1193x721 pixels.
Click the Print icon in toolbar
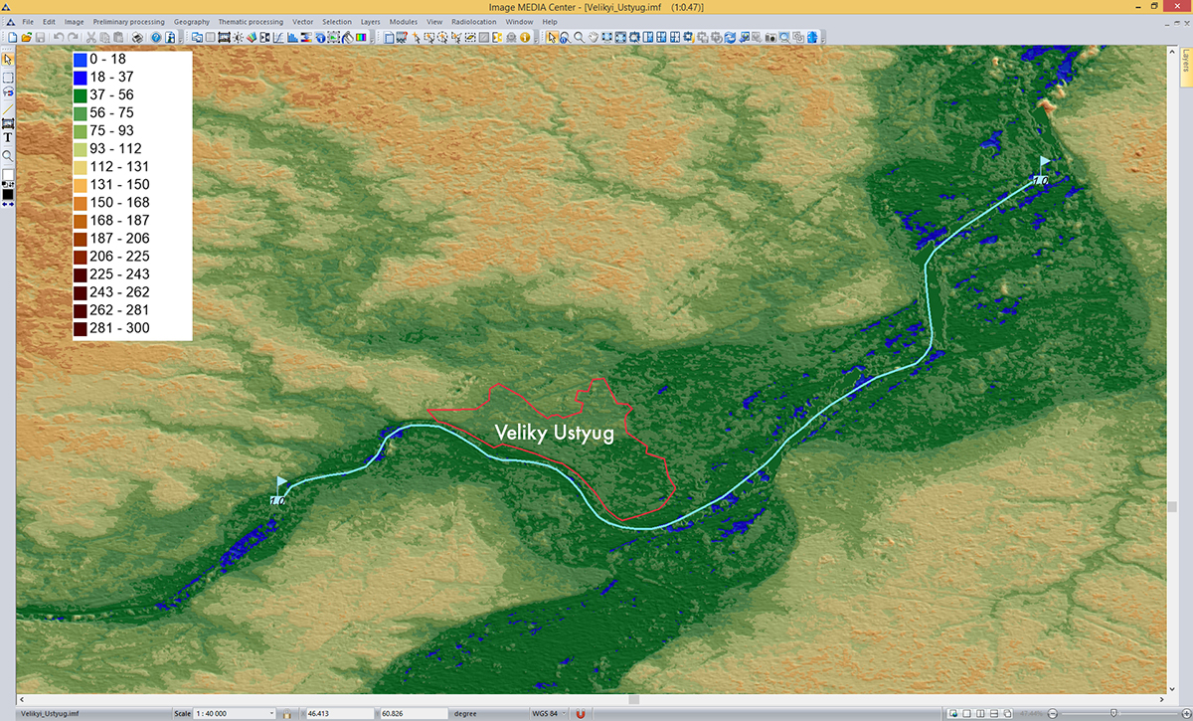(138, 38)
